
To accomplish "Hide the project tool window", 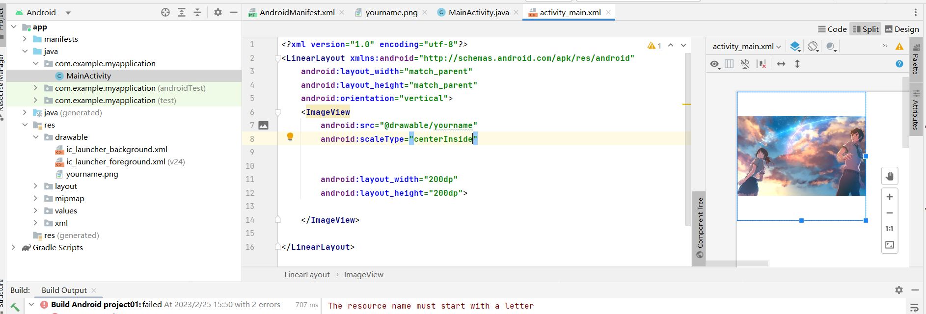I will (x=234, y=12).
